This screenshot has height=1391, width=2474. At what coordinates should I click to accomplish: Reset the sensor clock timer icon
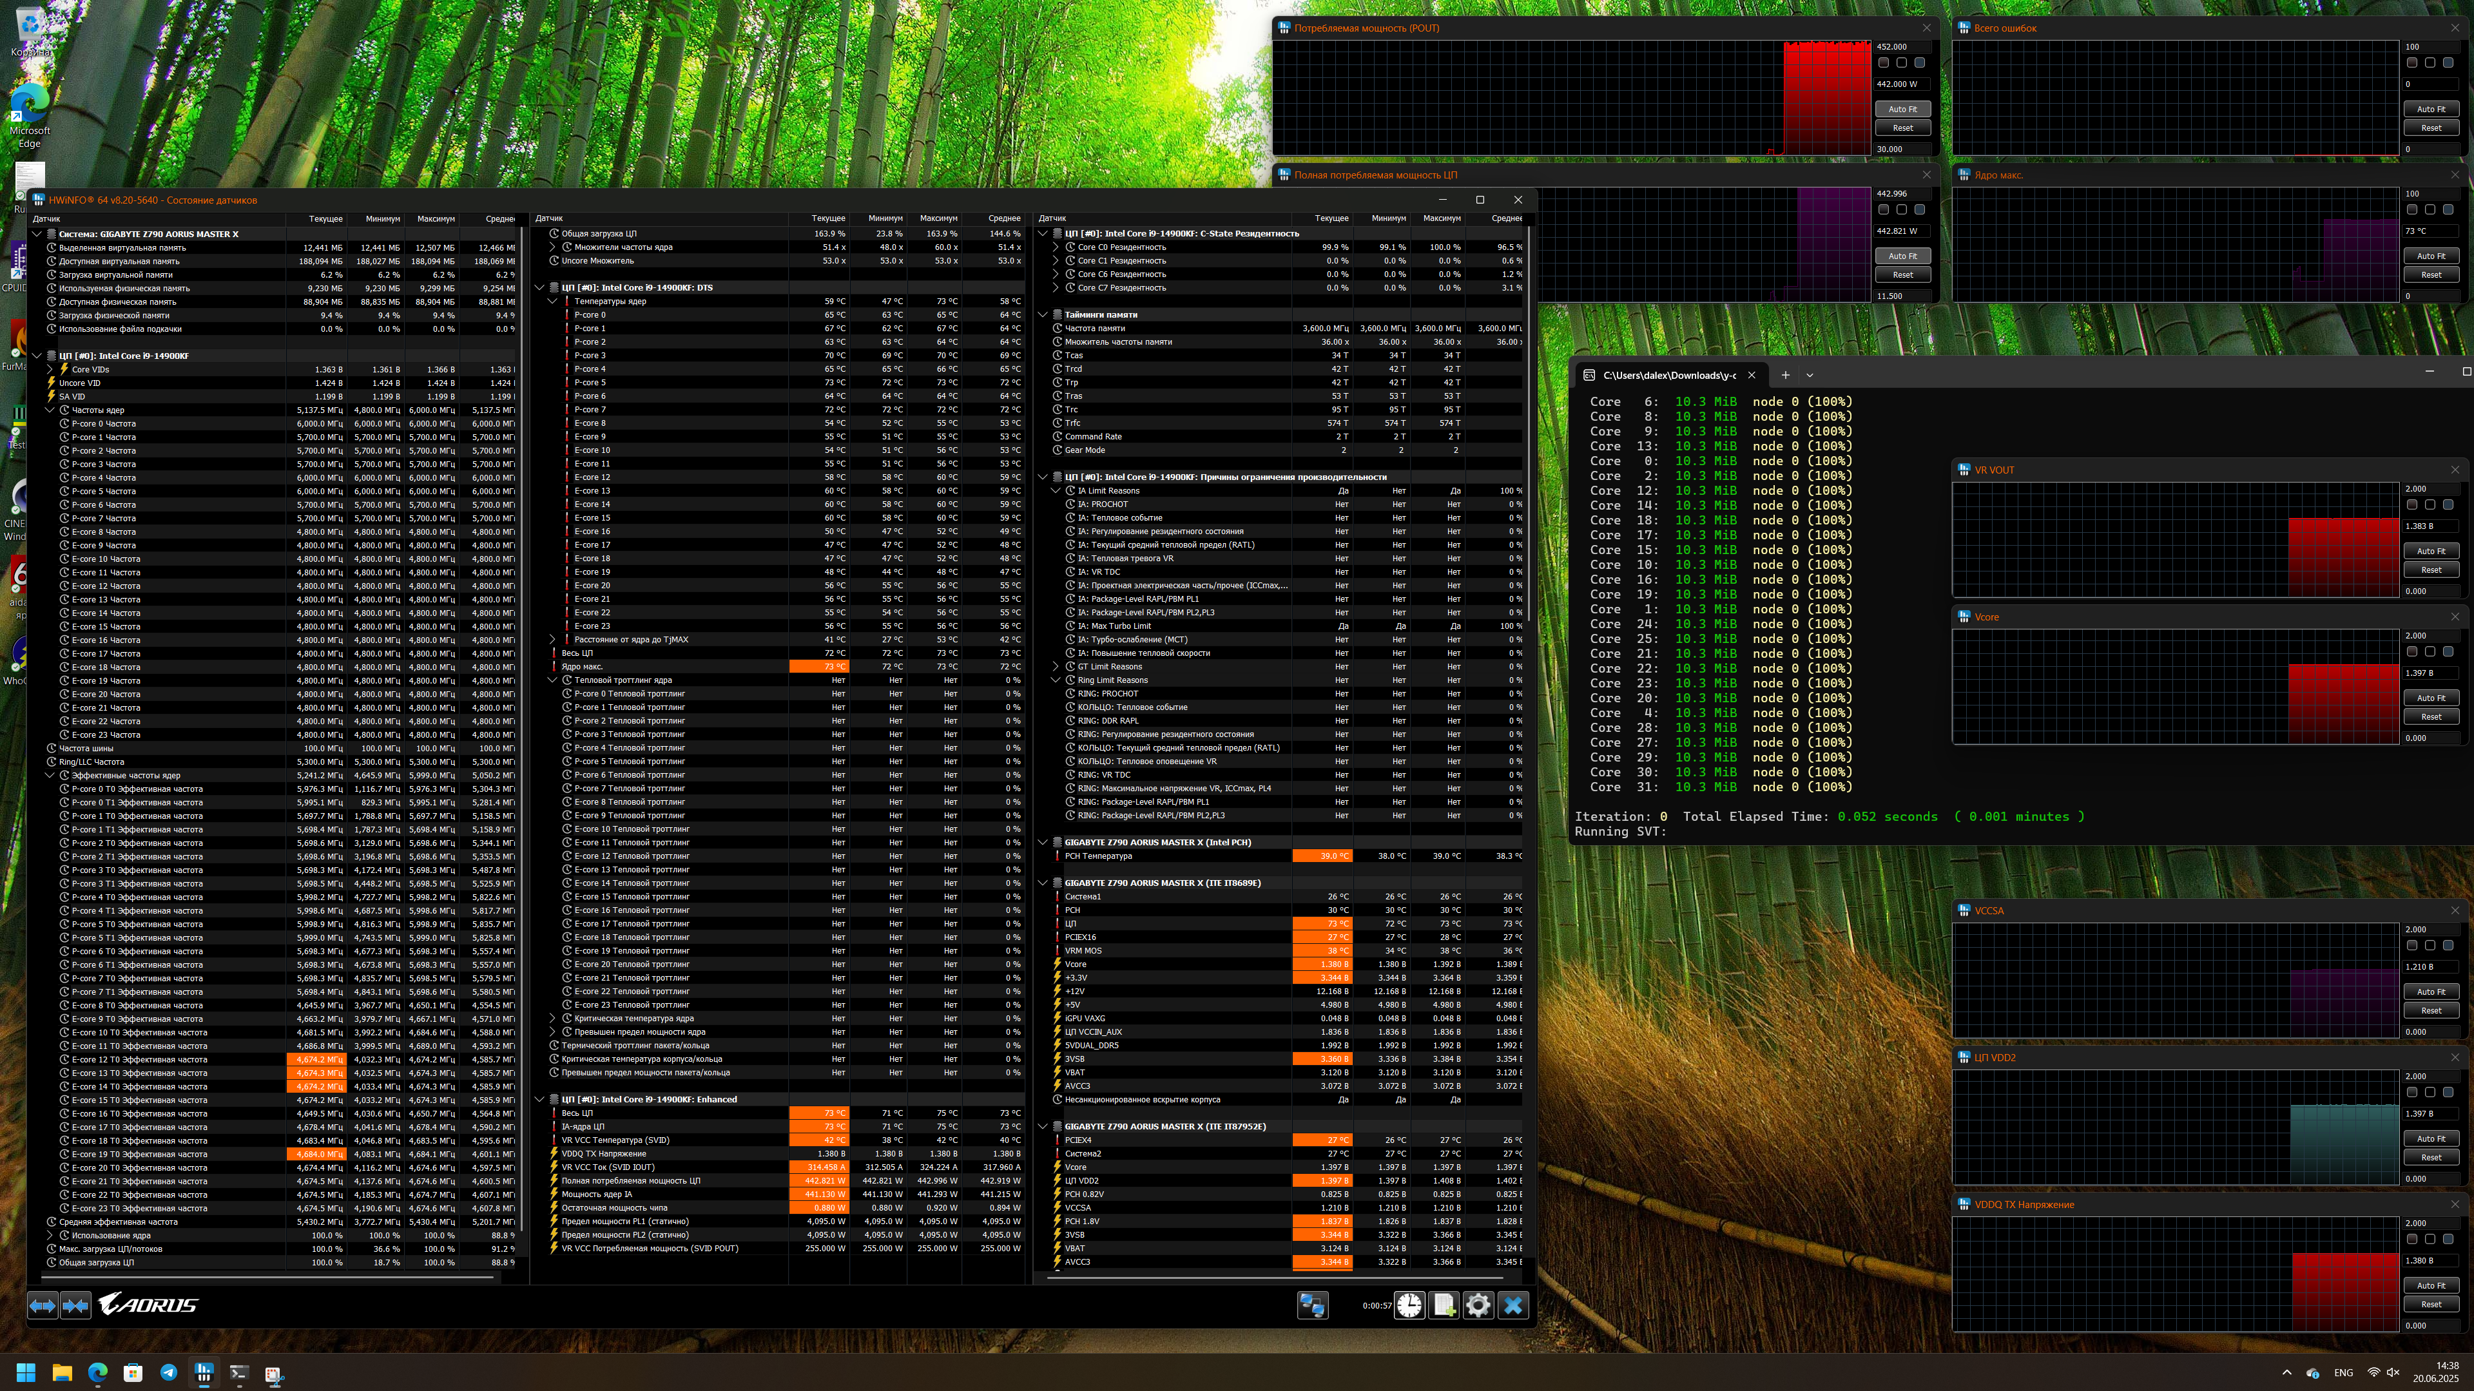(x=1409, y=1305)
